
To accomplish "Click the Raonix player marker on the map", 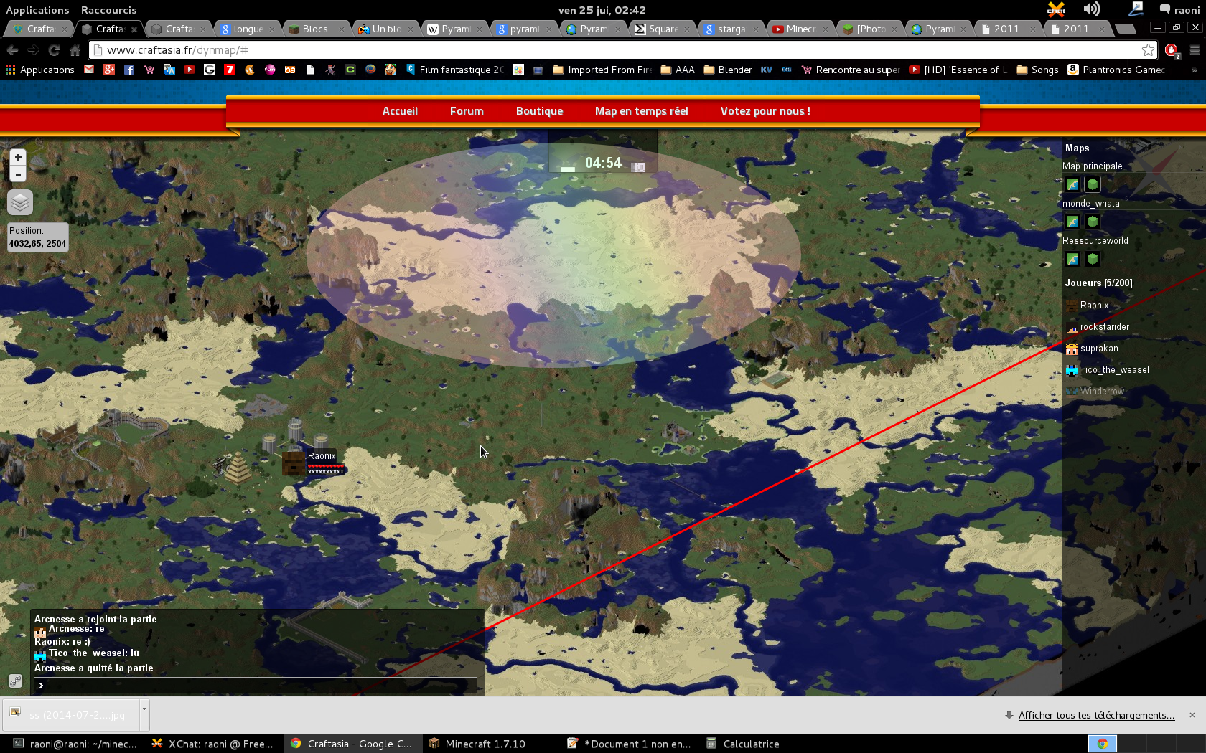I will [294, 463].
